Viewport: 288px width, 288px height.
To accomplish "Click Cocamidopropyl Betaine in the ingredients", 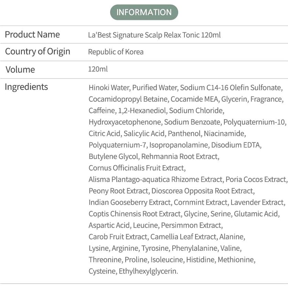I will [128, 99].
